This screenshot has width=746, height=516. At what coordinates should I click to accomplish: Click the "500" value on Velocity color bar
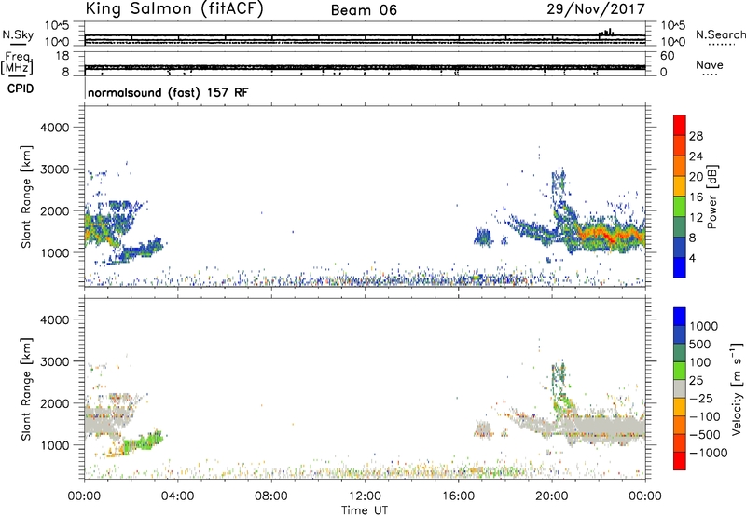coord(700,344)
